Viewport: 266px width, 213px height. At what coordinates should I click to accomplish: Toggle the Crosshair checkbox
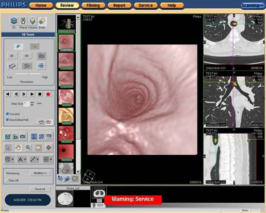[7, 114]
